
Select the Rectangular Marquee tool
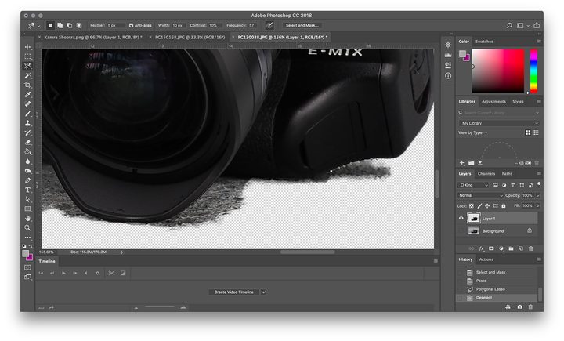coord(27,56)
